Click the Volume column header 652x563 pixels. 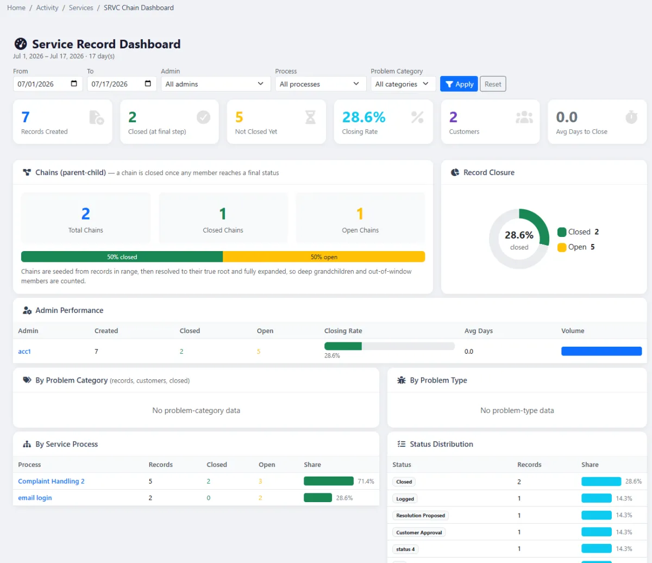click(573, 330)
